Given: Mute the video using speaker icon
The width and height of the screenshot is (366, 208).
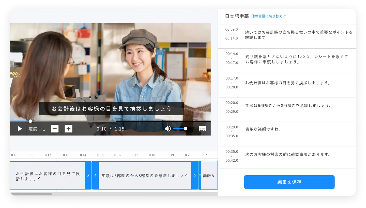Looking at the screenshot, I should pos(167,129).
